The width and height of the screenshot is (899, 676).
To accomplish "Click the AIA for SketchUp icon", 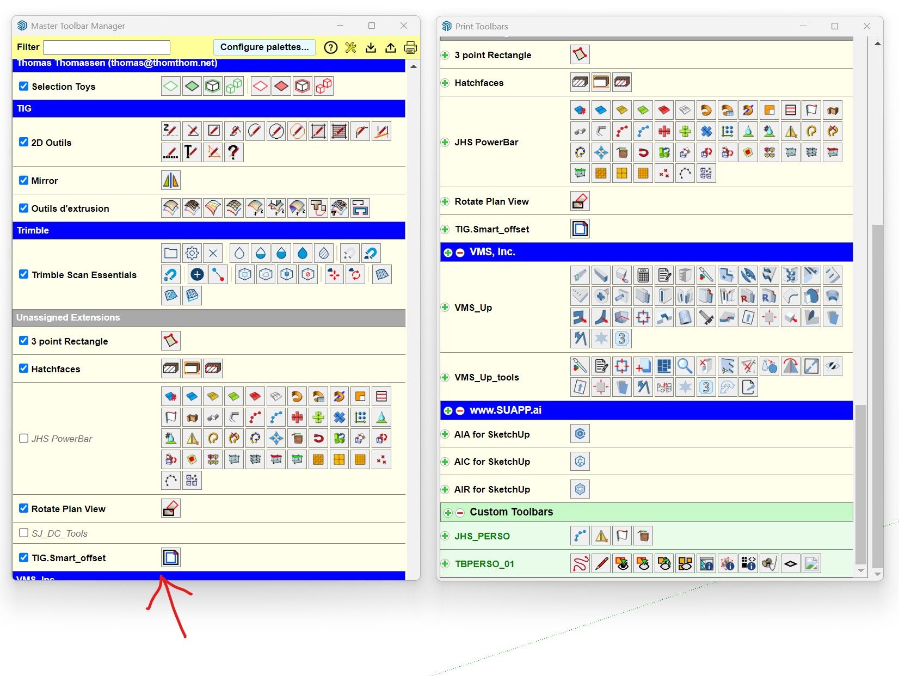I will pyautogui.click(x=580, y=434).
